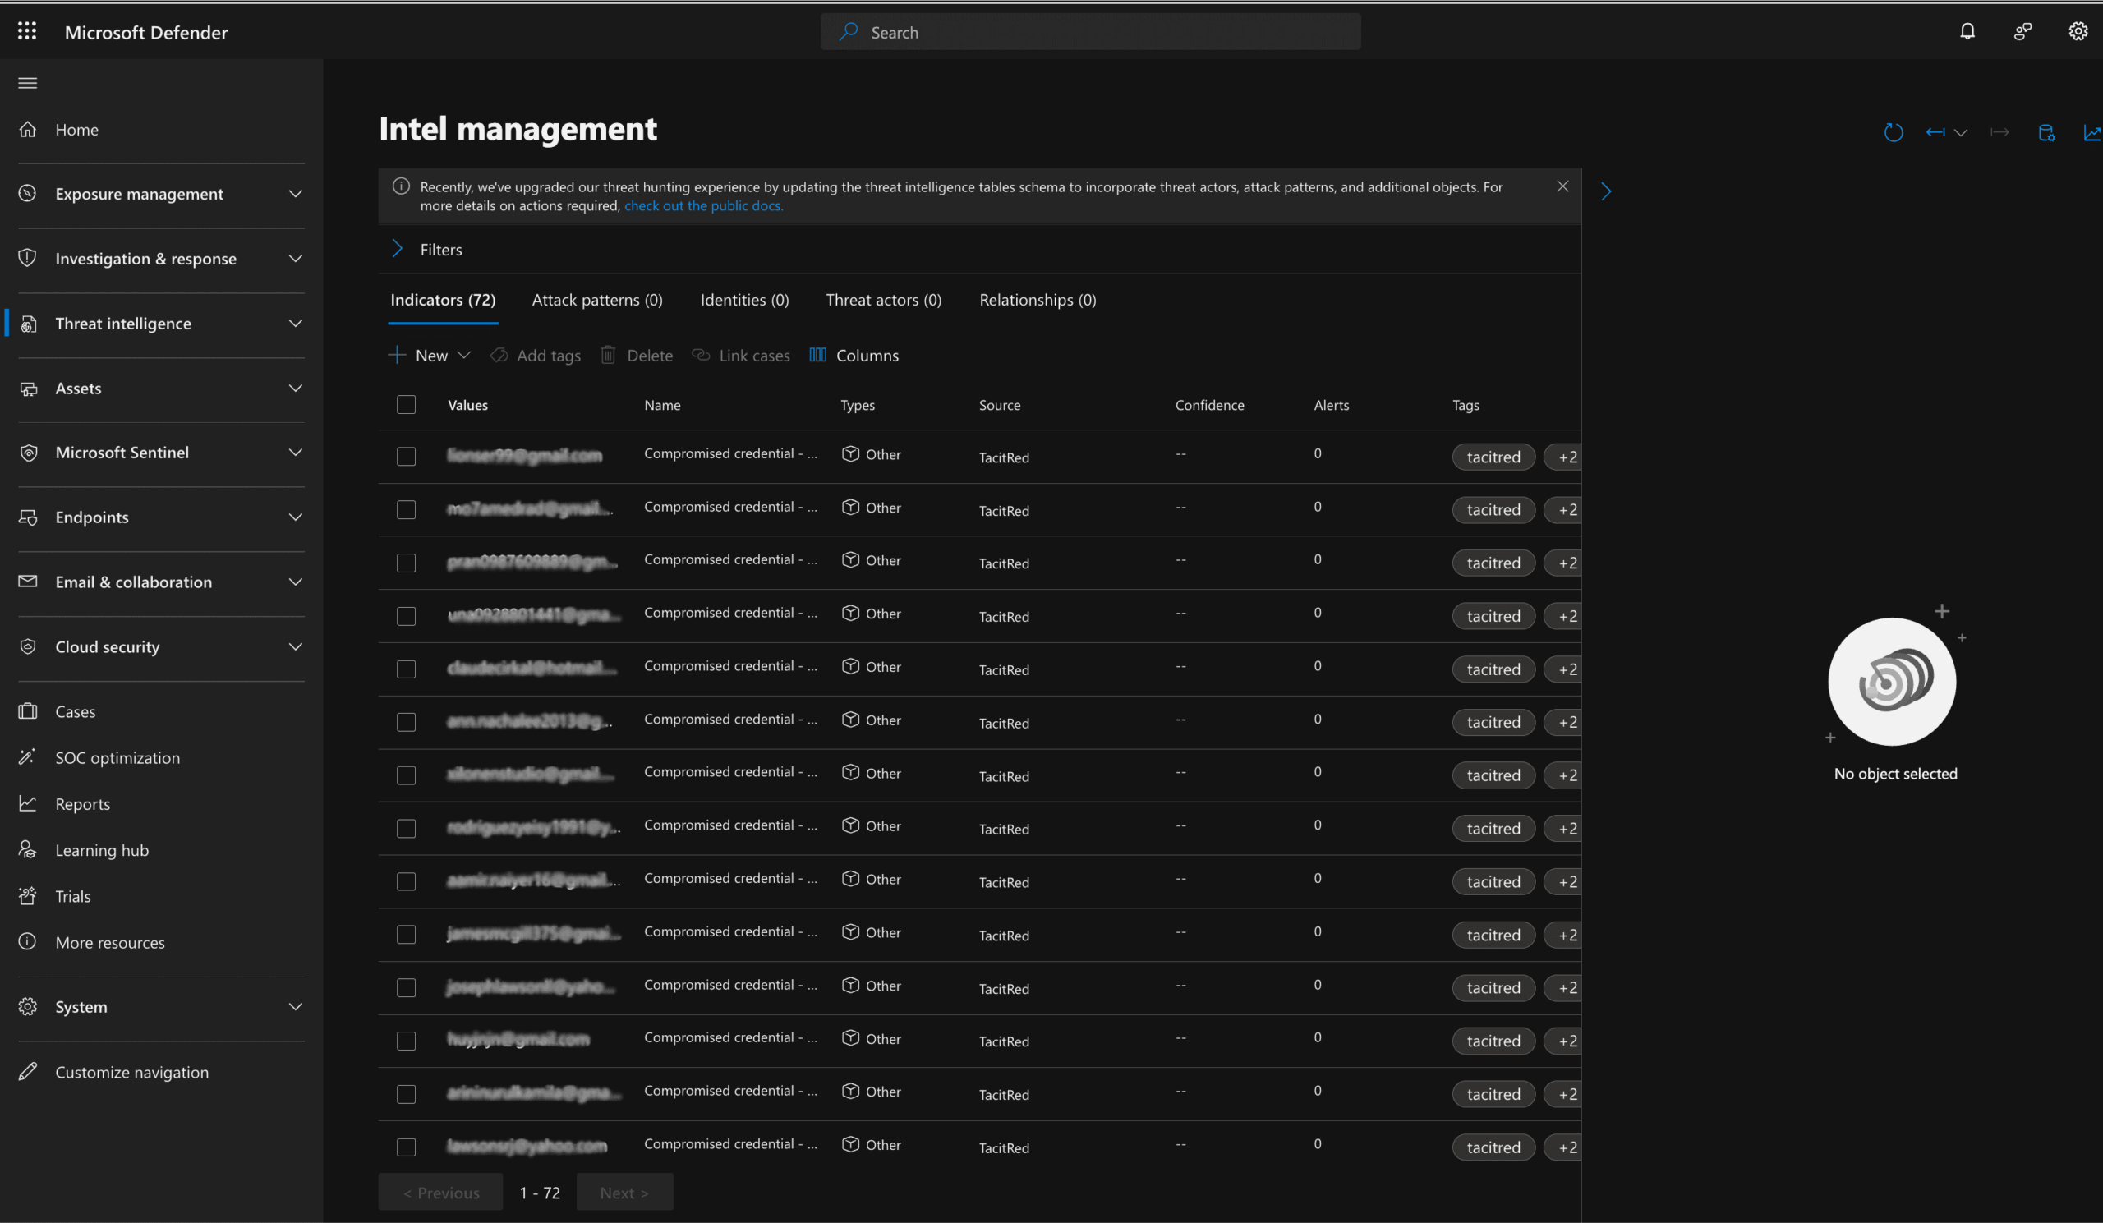
Task: Collapse the navigation hamburger menu
Action: tap(28, 83)
